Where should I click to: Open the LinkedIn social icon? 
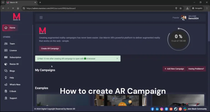[157, 109]
